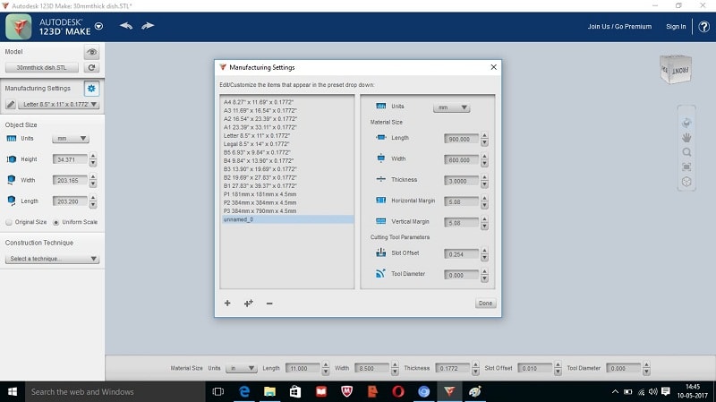Click the perspective cube view icon
Screen dimensions: 716x402
coord(686,182)
